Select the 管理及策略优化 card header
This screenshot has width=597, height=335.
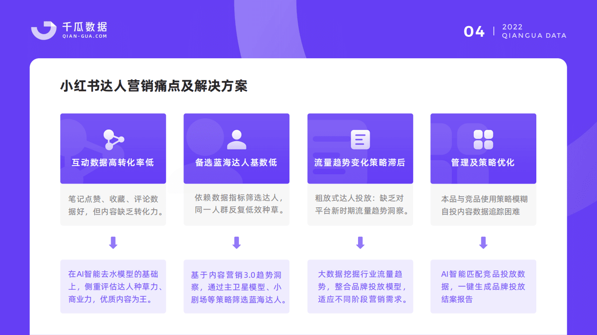coord(483,162)
